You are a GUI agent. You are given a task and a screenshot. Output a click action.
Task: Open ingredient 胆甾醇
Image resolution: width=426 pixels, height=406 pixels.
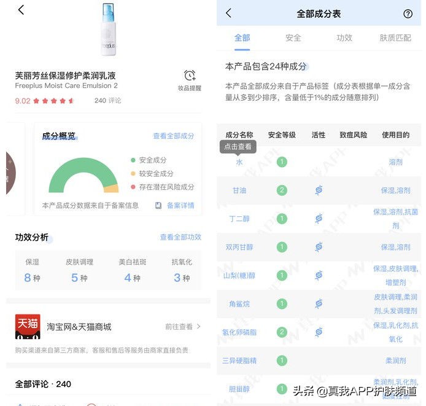click(x=239, y=389)
